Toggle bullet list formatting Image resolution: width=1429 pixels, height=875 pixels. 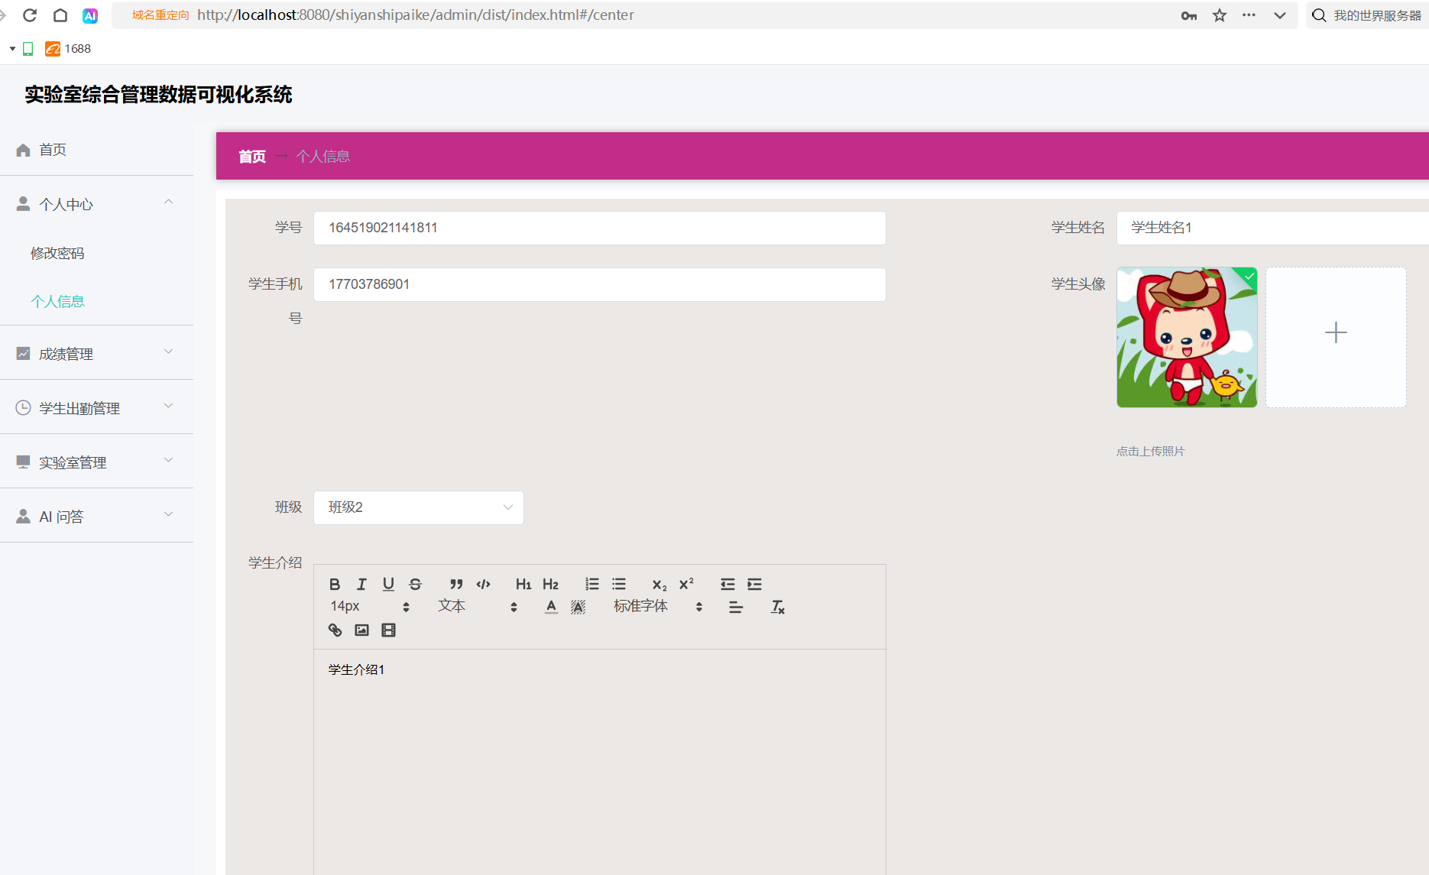click(x=619, y=585)
